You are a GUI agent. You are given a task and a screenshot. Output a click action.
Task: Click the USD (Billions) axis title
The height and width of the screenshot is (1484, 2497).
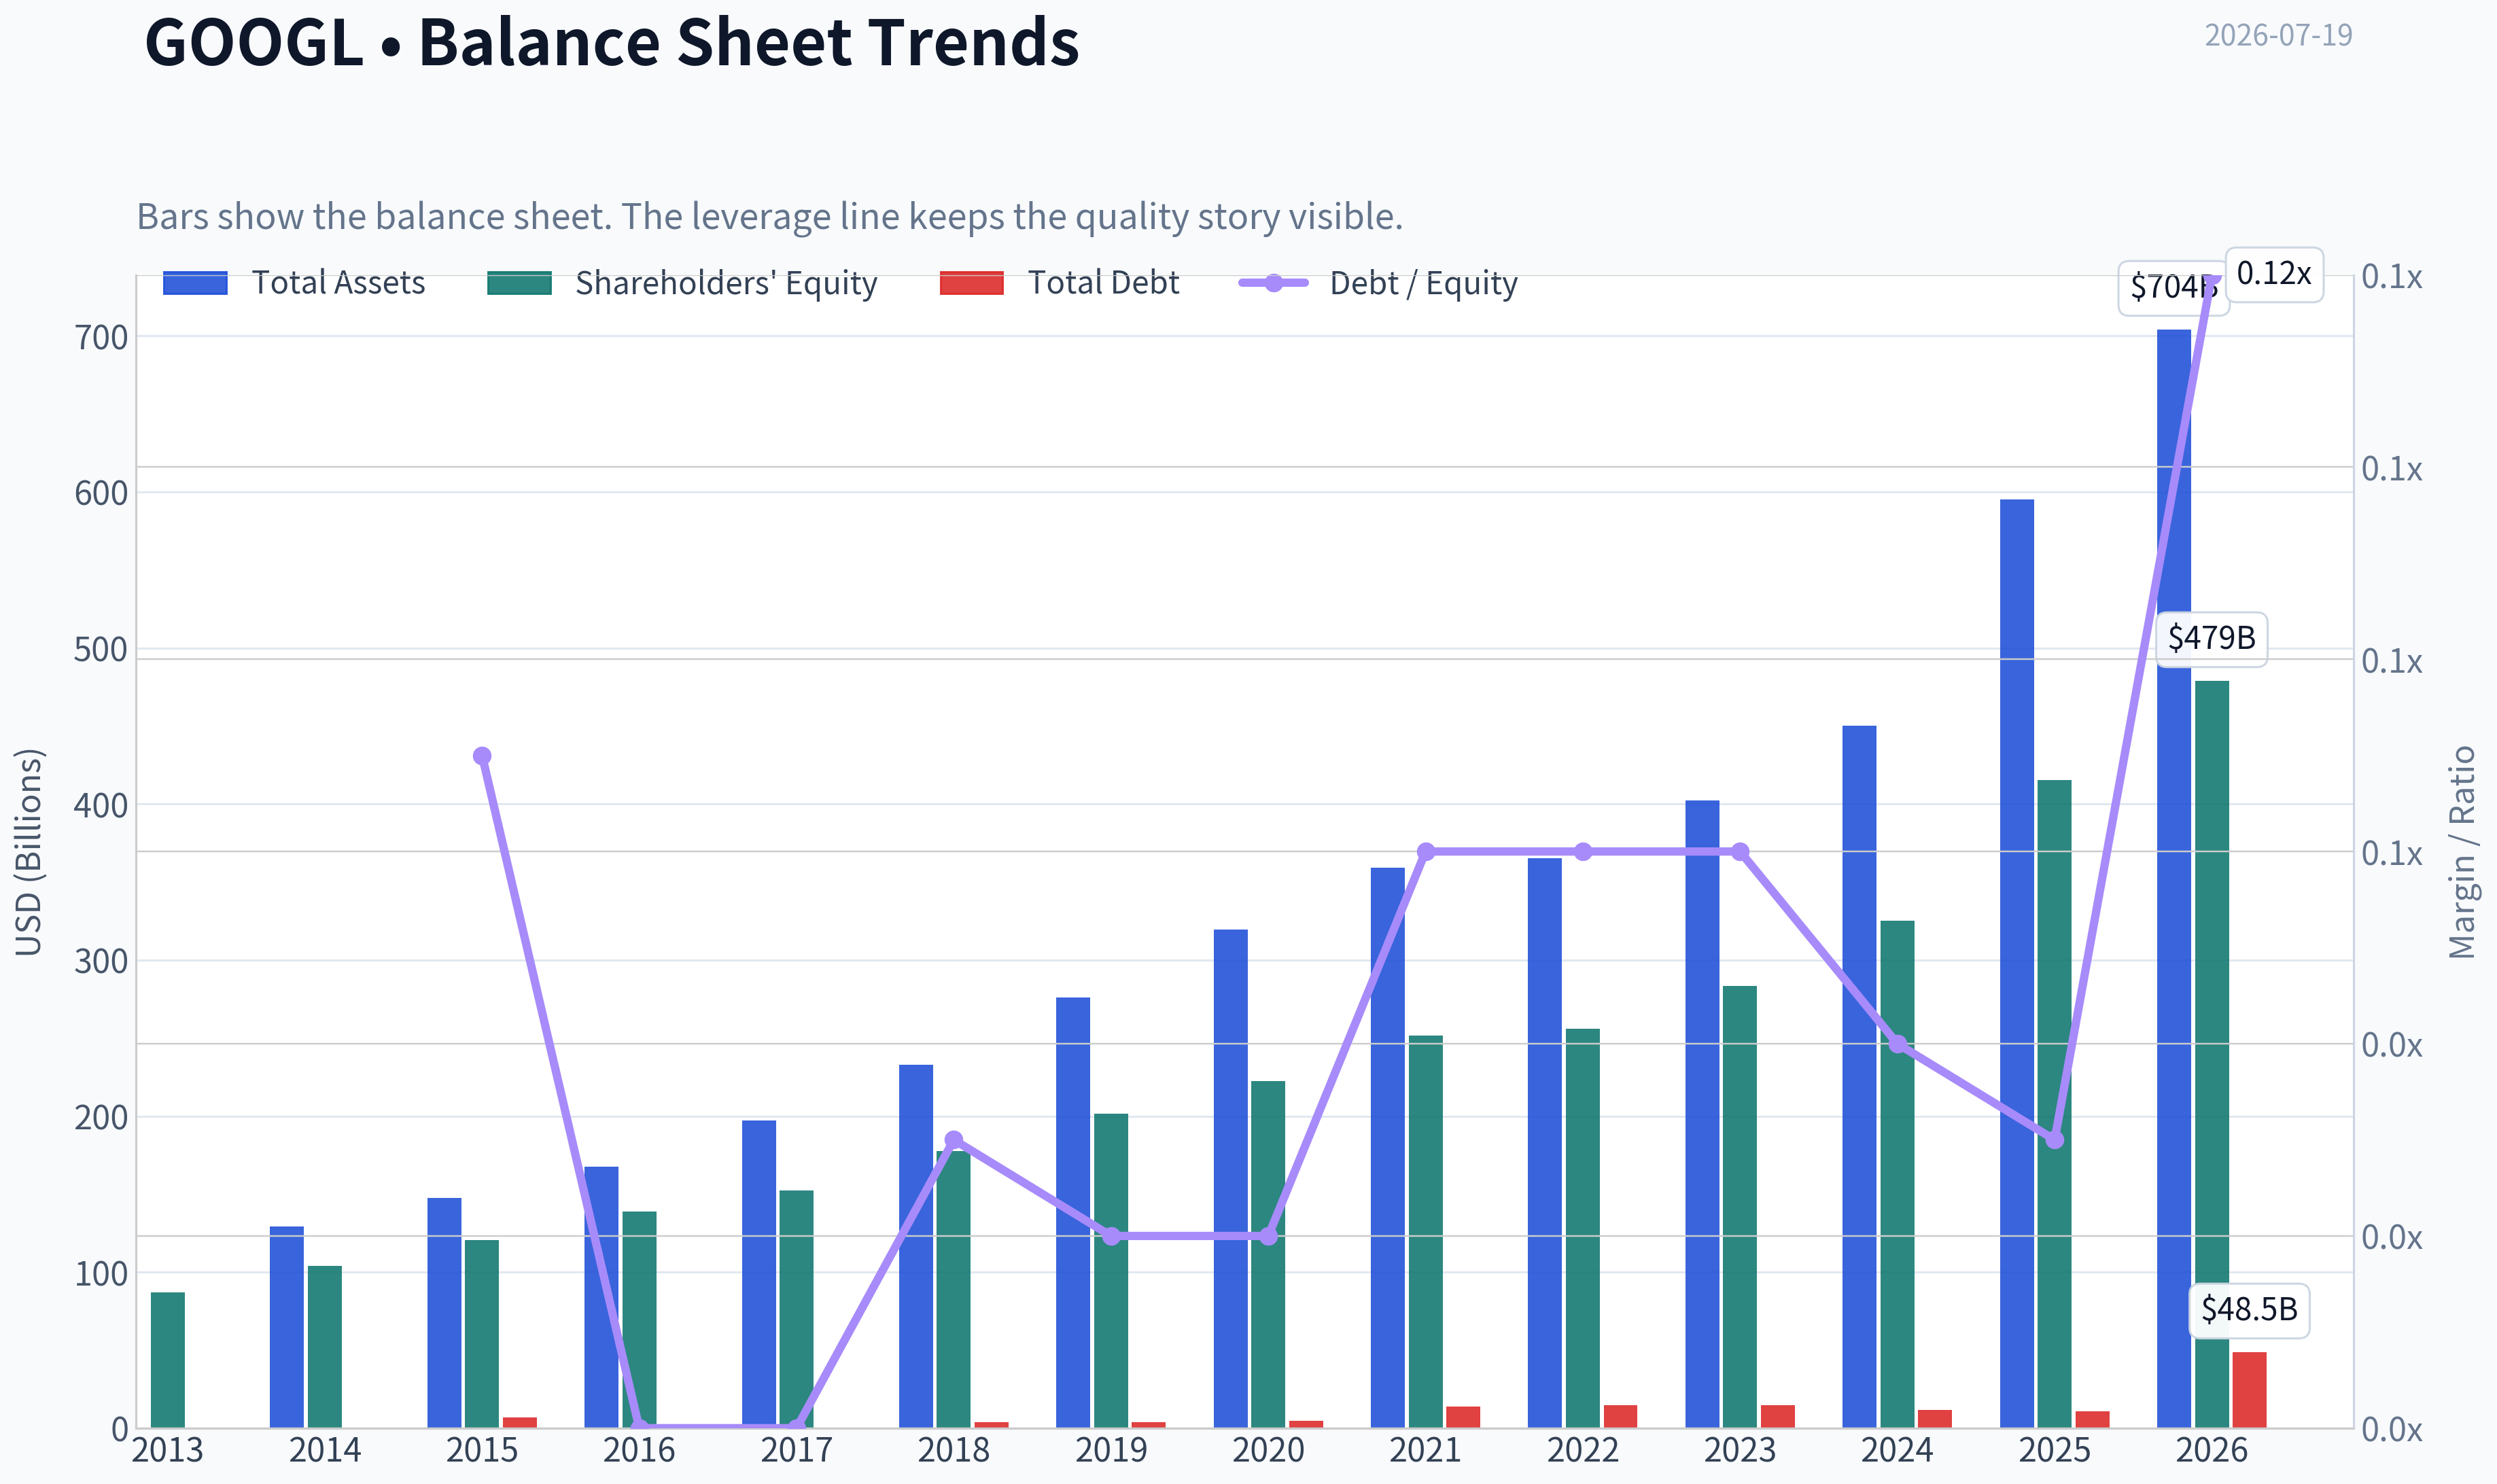pos(29,852)
